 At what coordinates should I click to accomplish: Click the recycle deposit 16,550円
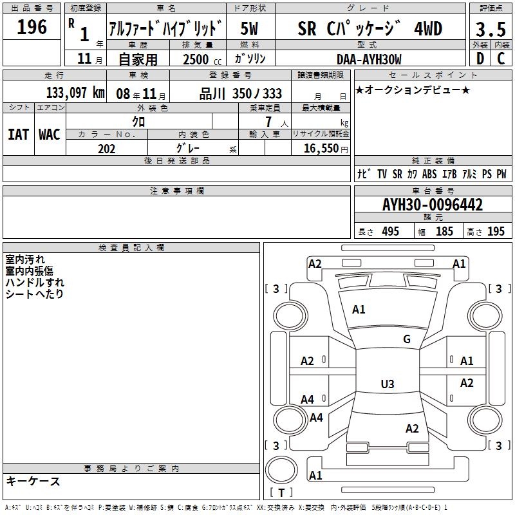(x=326, y=149)
